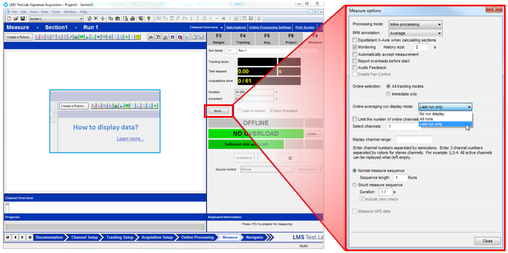Click the Online Processing Settings link
The width and height of the screenshot is (508, 253).
[270, 27]
